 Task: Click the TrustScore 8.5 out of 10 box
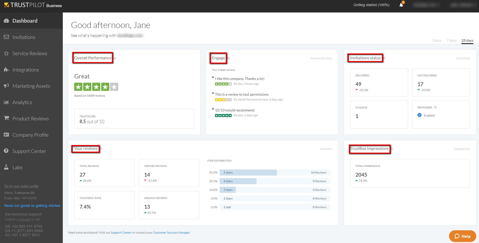point(134,119)
